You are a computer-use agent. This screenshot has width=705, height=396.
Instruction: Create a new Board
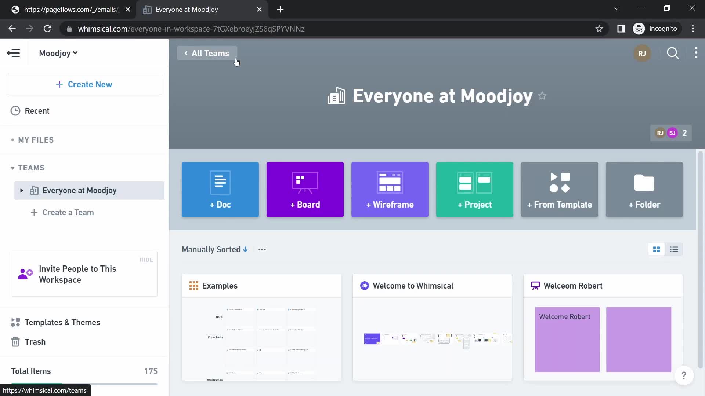click(305, 190)
